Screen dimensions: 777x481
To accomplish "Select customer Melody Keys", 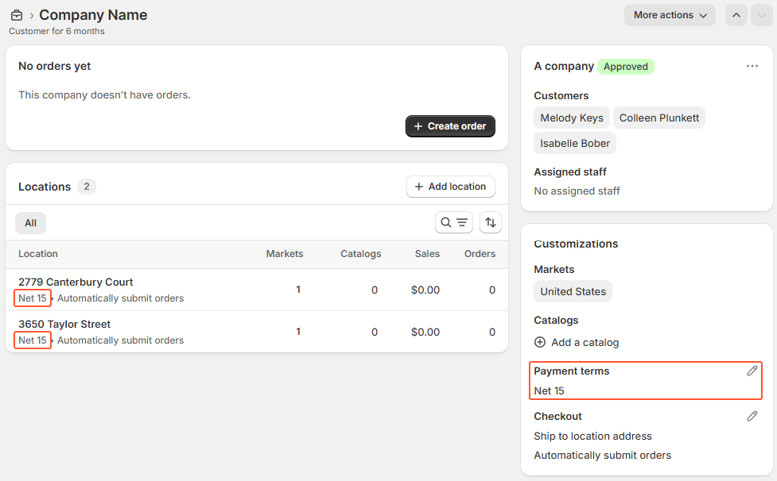I will (571, 118).
